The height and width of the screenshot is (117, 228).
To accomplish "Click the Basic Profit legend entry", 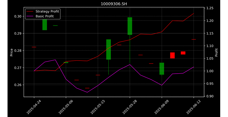I will 40,16.
